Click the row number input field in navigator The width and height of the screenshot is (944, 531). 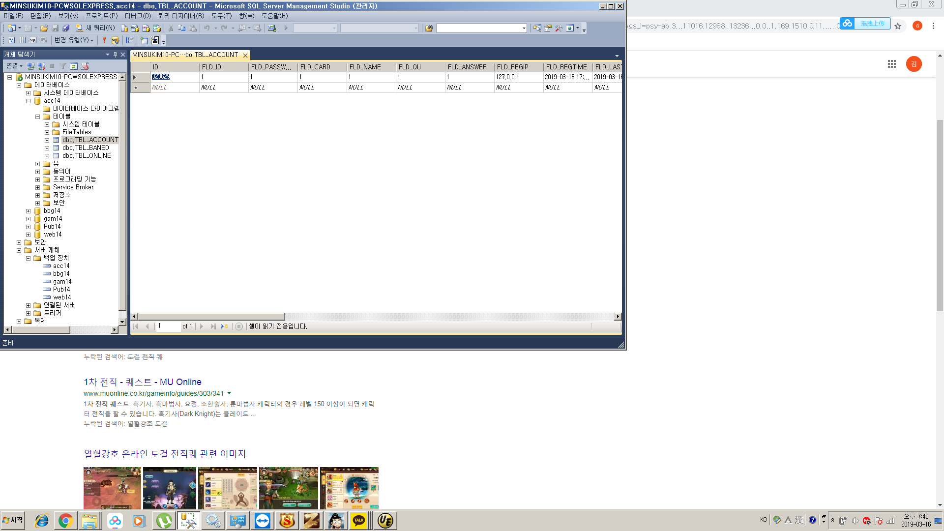[169, 326]
